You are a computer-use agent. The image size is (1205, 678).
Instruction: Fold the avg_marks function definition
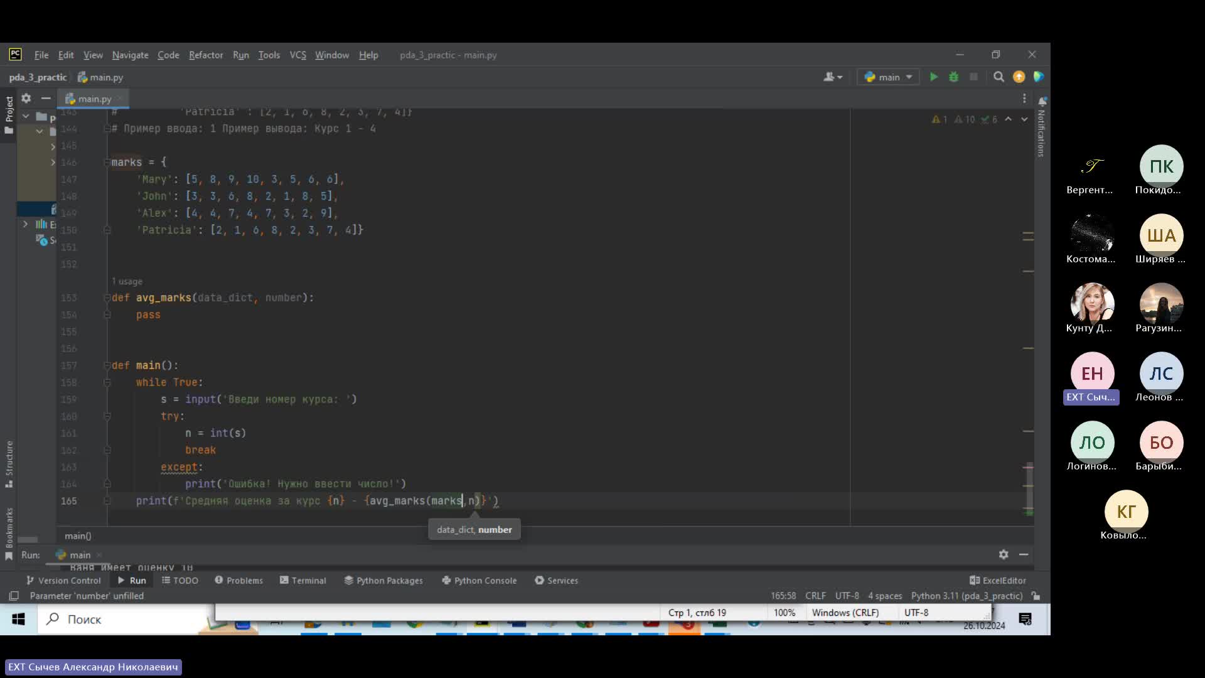coord(107,298)
